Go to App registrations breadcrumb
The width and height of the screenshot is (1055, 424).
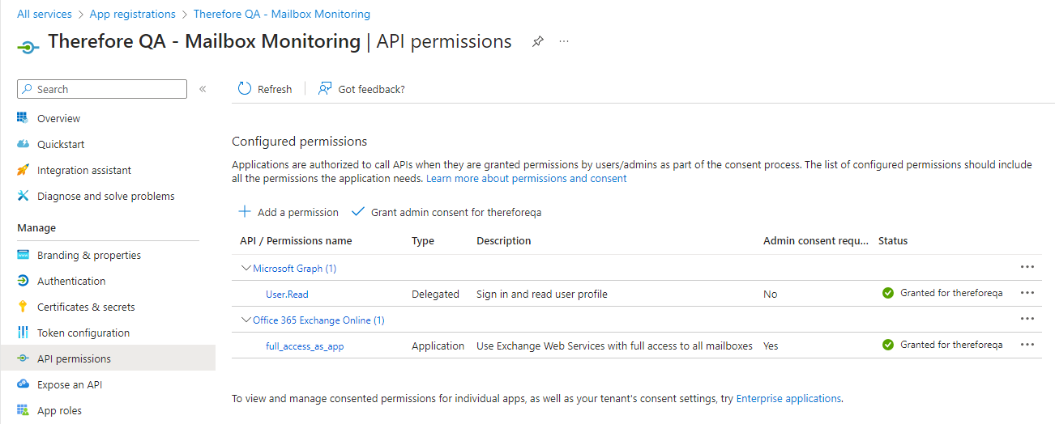[133, 14]
